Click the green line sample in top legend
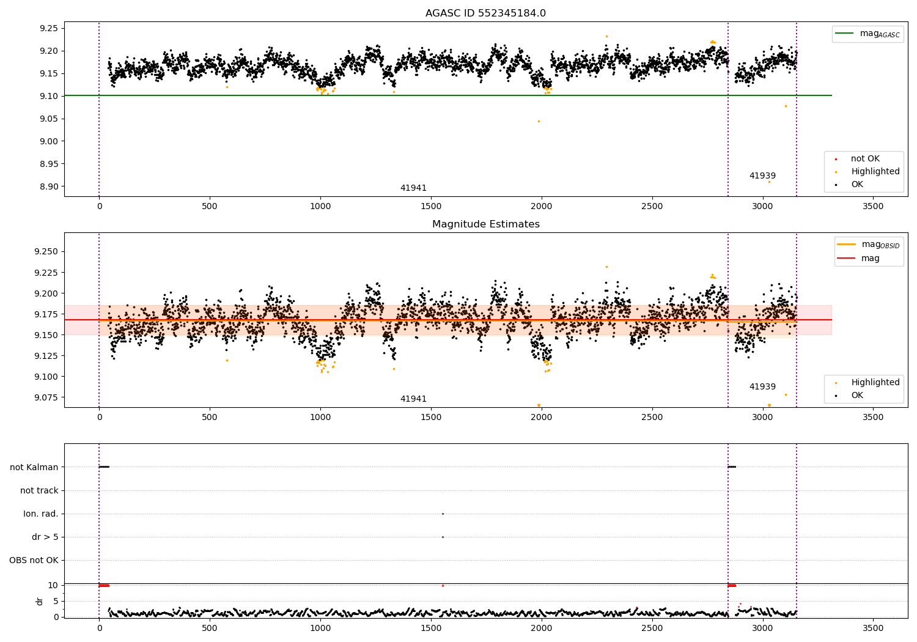 click(845, 34)
